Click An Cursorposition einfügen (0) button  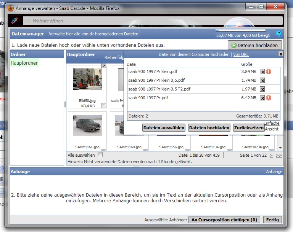tap(224, 220)
